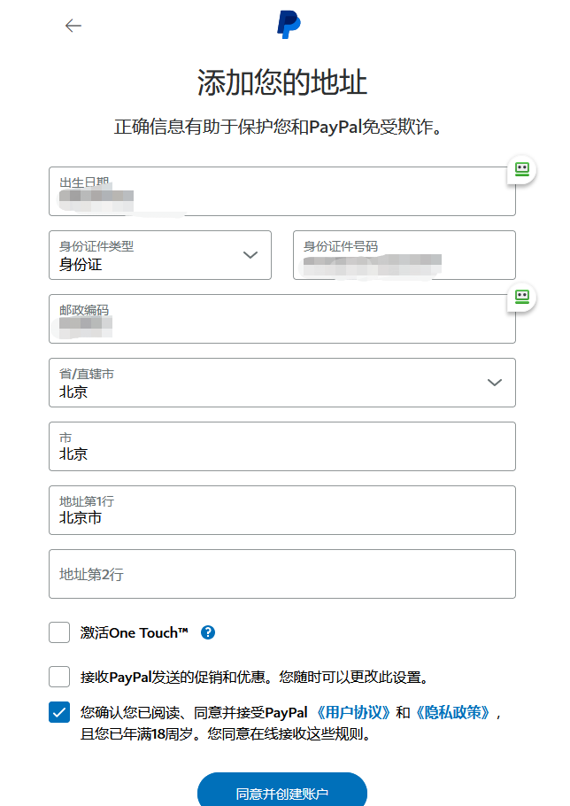
Task: Click the PayPal logo
Action: pos(289,25)
